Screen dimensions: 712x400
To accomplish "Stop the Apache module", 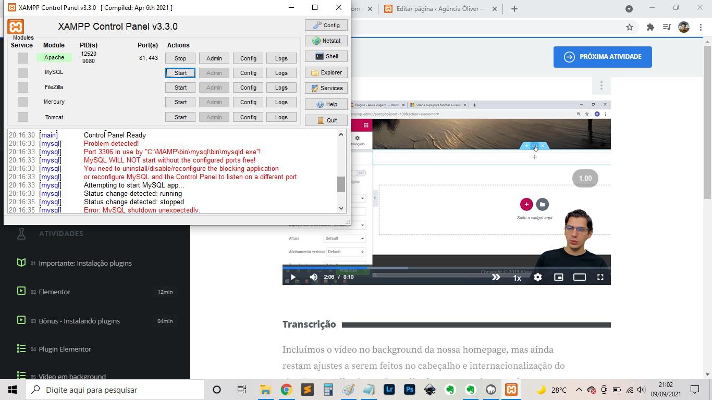I will point(180,58).
